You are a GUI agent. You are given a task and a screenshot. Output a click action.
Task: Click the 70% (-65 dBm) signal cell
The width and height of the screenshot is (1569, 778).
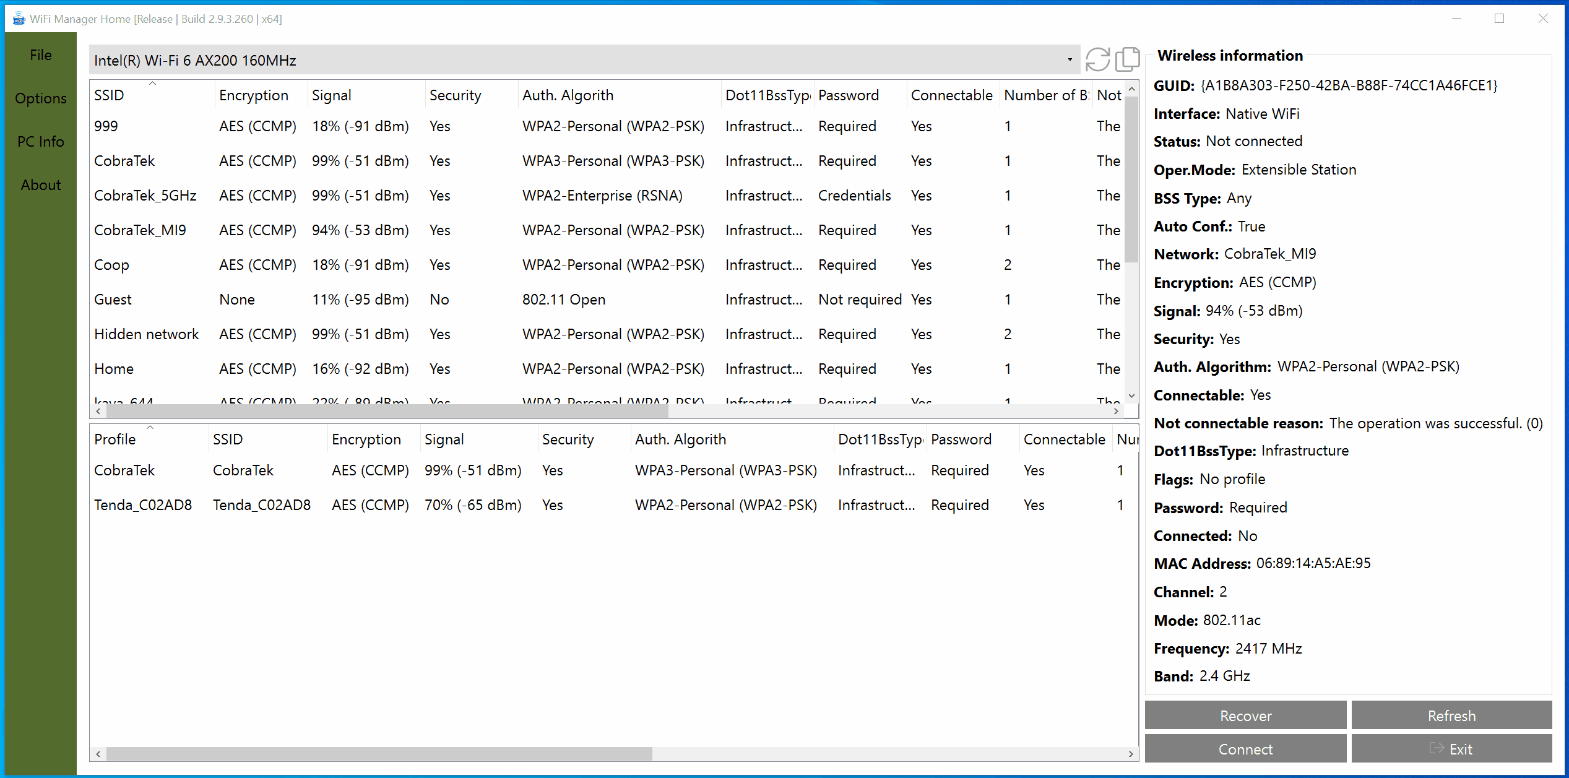(x=473, y=505)
